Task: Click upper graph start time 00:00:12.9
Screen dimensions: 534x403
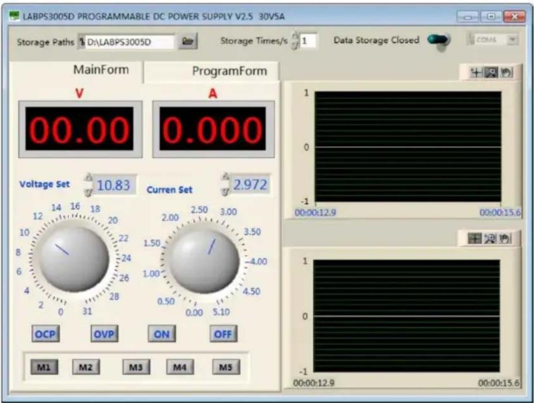Action: click(x=315, y=213)
